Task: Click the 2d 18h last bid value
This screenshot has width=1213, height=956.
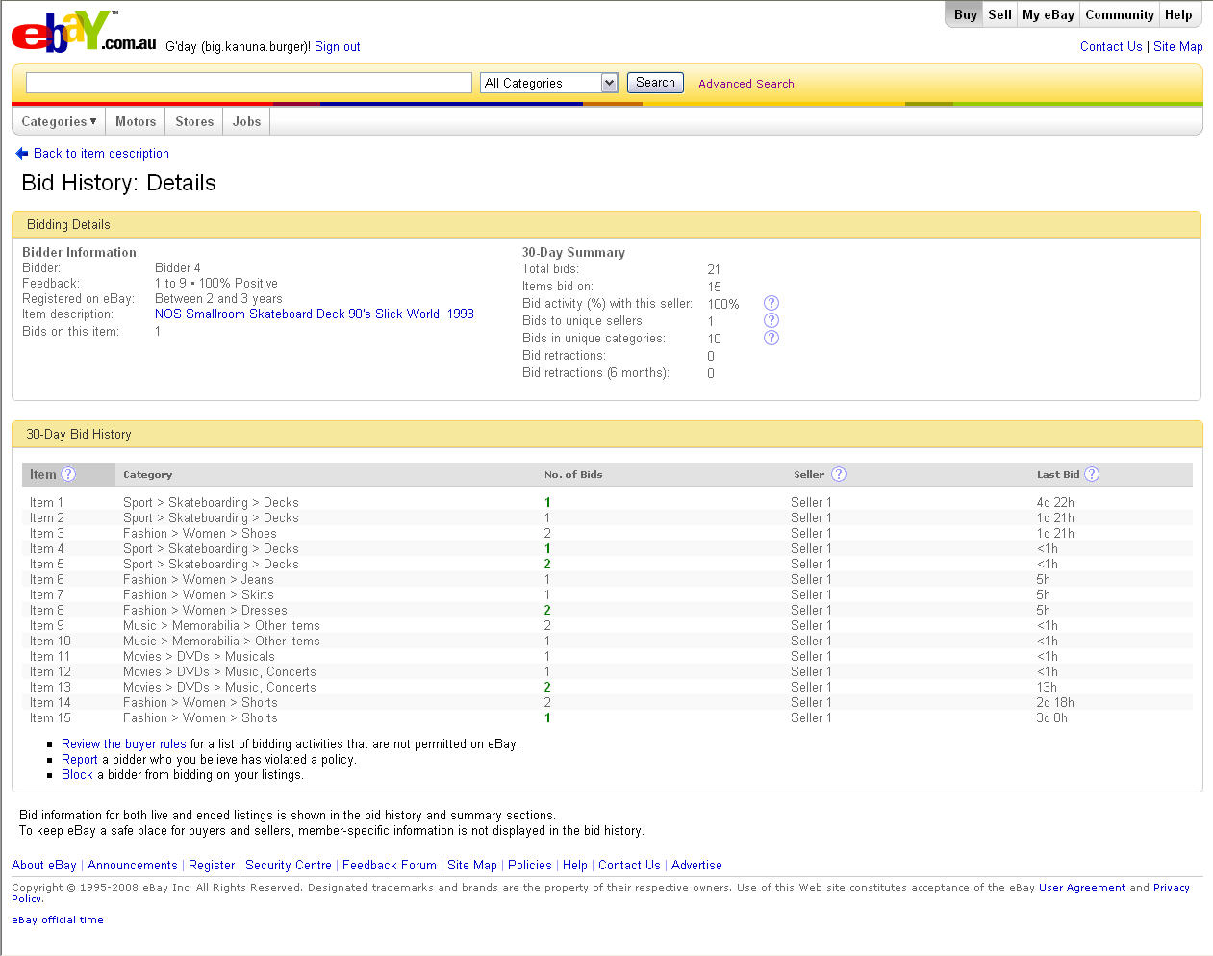Action: click(1055, 703)
